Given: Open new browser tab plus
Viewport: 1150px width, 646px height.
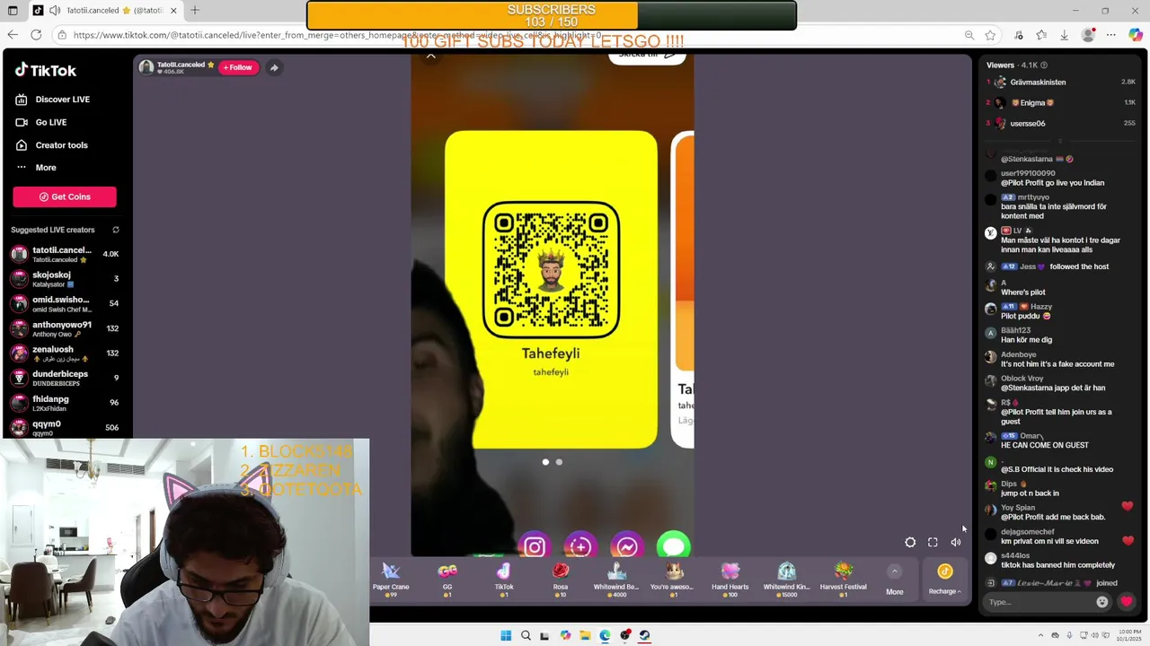Looking at the screenshot, I should [195, 11].
